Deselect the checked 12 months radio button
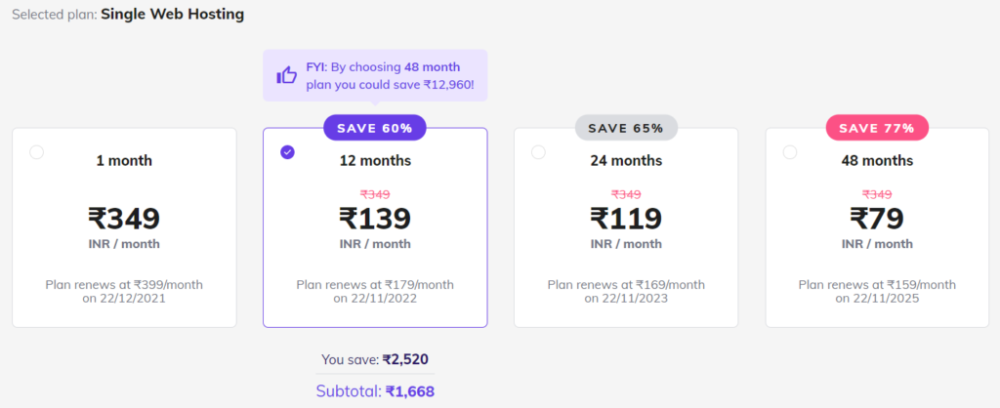The height and width of the screenshot is (408, 1000). pyautogui.click(x=288, y=152)
